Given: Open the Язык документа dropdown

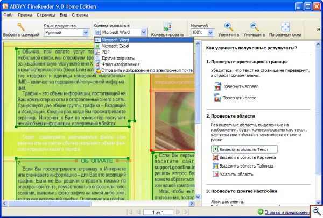Looking at the screenshot, I should point(86,32).
